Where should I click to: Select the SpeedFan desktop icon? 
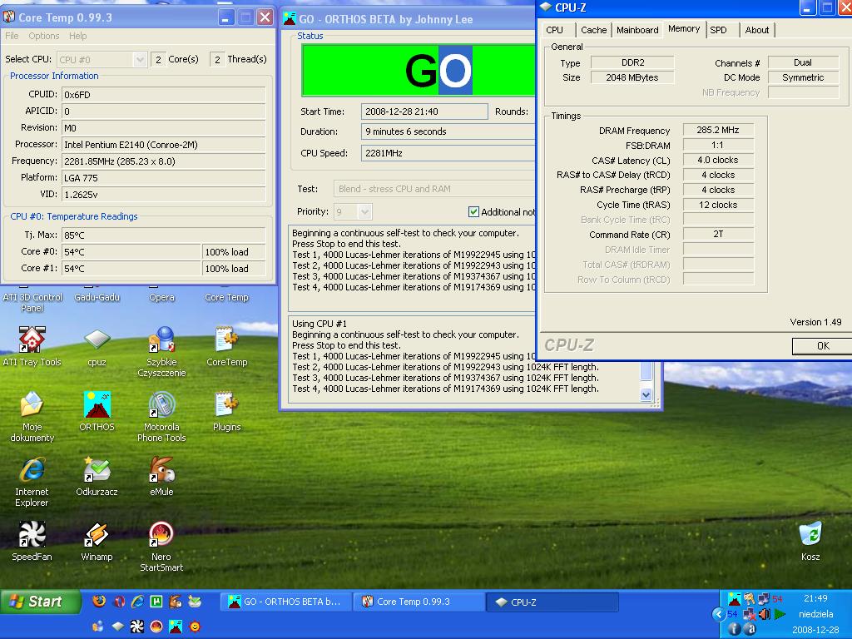pyautogui.click(x=32, y=541)
